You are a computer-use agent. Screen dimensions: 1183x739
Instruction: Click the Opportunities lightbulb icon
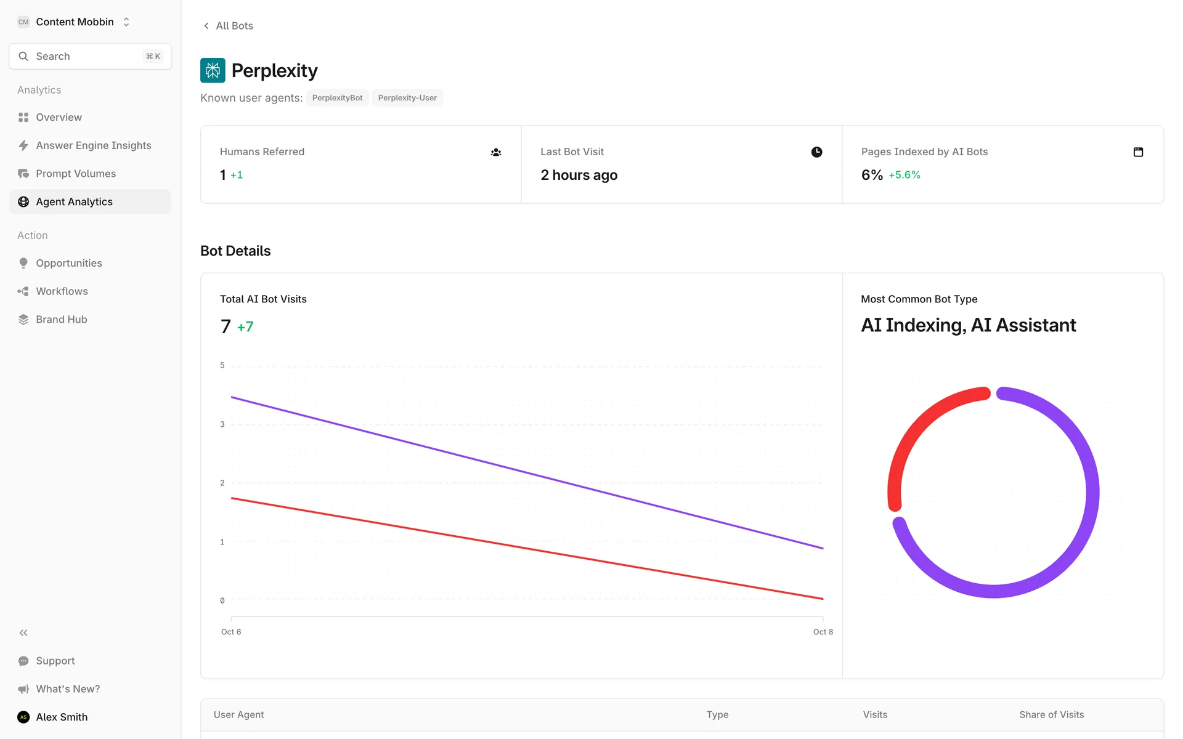(23, 263)
